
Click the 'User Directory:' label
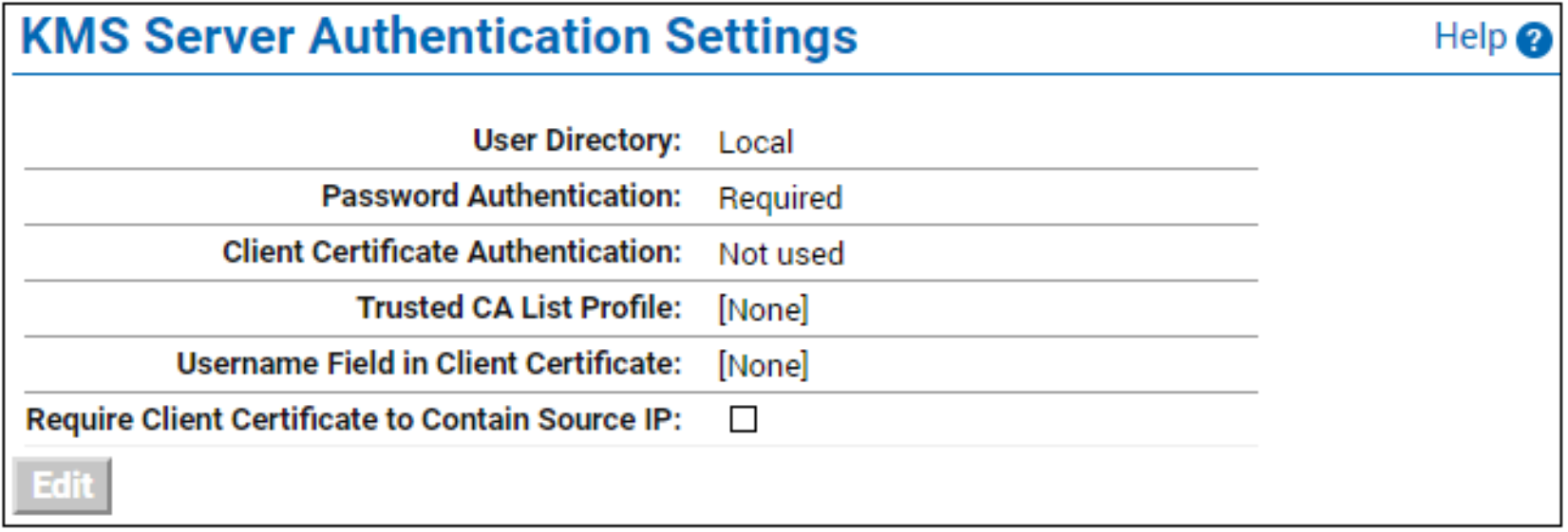pos(577,140)
